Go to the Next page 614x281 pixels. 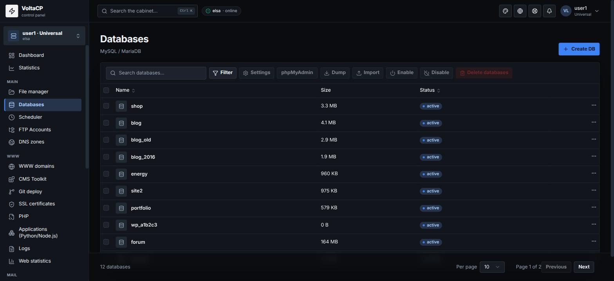point(584,267)
